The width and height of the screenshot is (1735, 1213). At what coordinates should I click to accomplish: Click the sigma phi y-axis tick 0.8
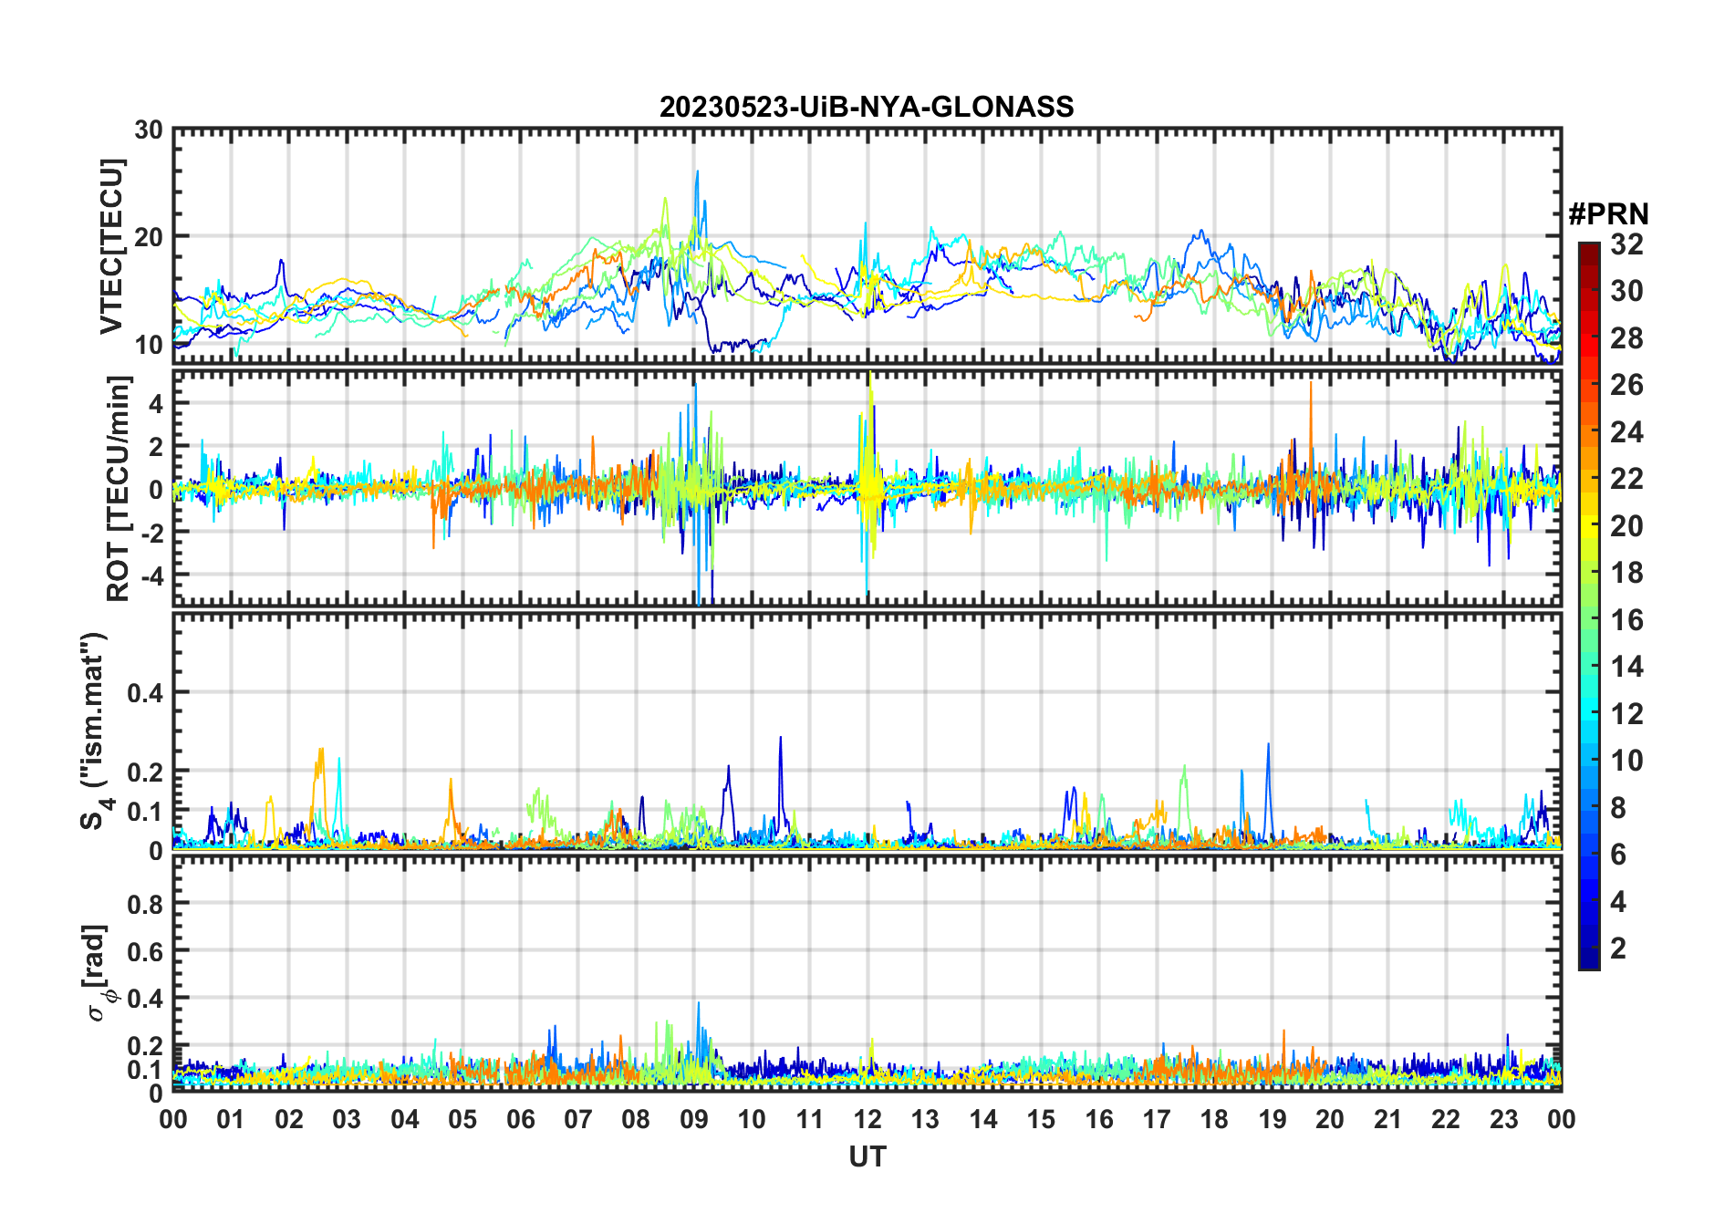coord(145,904)
